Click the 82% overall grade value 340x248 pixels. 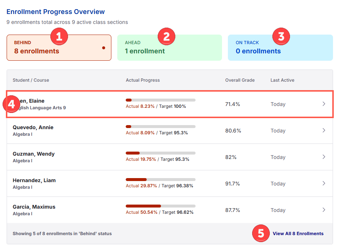point(231,157)
